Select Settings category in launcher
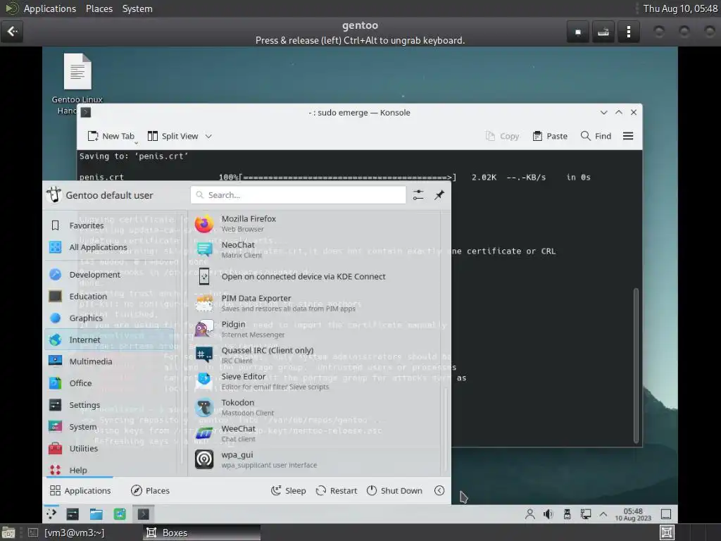Image resolution: width=721 pixels, height=541 pixels. point(110,405)
